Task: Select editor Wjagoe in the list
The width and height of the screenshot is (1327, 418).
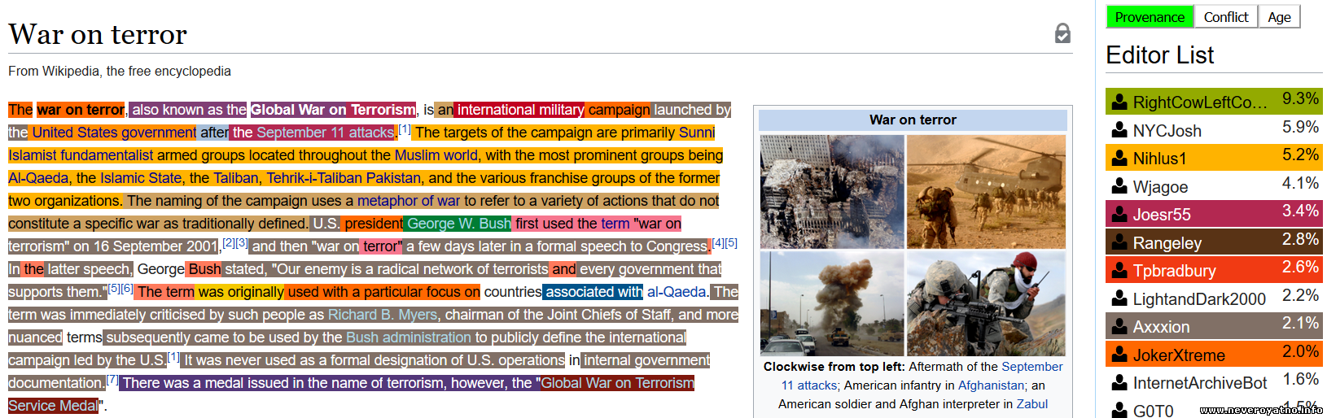Action: 1214,186
